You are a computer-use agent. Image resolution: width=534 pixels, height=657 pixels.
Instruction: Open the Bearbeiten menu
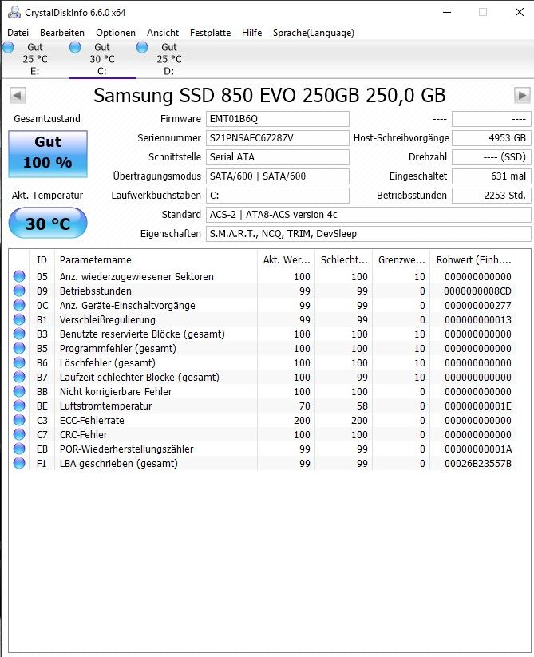(62, 33)
